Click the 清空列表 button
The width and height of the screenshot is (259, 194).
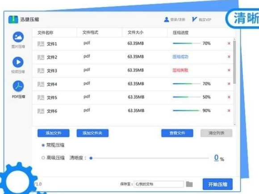click(x=217, y=133)
